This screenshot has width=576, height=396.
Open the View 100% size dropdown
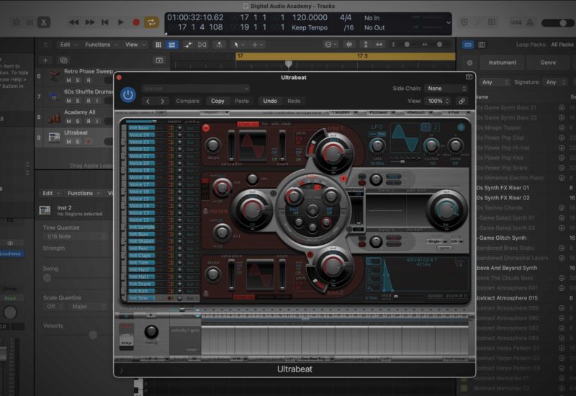tap(437, 101)
